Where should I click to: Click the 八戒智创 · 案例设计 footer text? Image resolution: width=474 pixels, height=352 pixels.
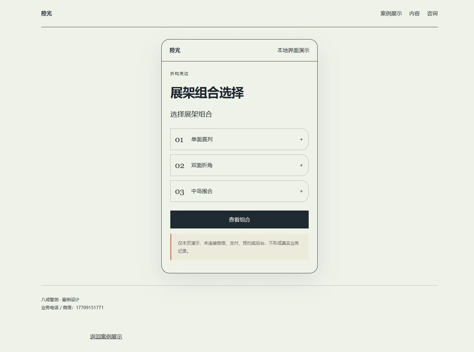click(60, 300)
